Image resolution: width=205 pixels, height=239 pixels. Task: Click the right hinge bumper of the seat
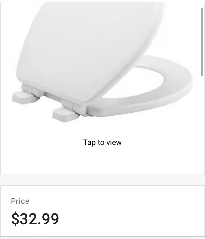[x=65, y=114]
